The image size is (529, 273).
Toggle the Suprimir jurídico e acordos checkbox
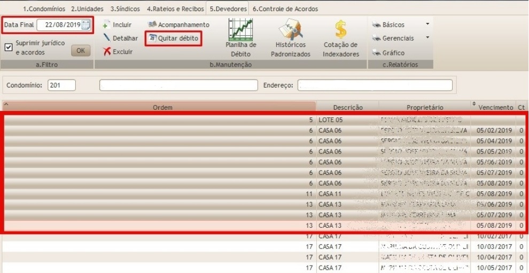tap(9, 47)
